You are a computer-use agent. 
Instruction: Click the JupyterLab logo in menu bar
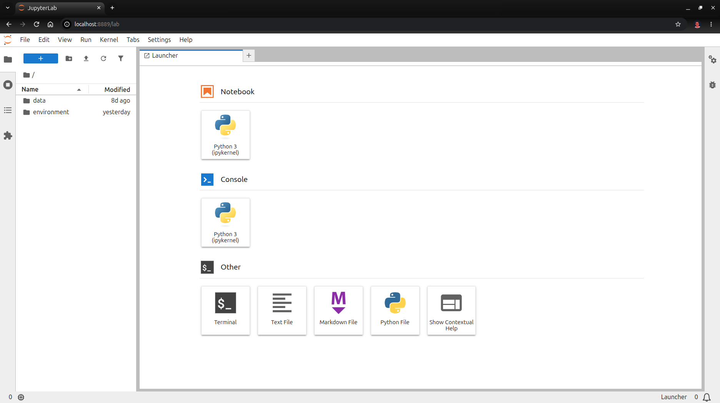click(8, 40)
